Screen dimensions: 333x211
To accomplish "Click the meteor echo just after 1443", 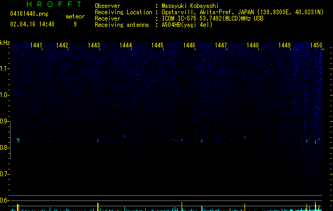I will 98,141.
